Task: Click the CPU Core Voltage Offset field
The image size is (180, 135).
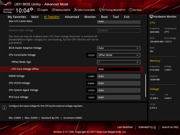Action: [x=118, y=69]
